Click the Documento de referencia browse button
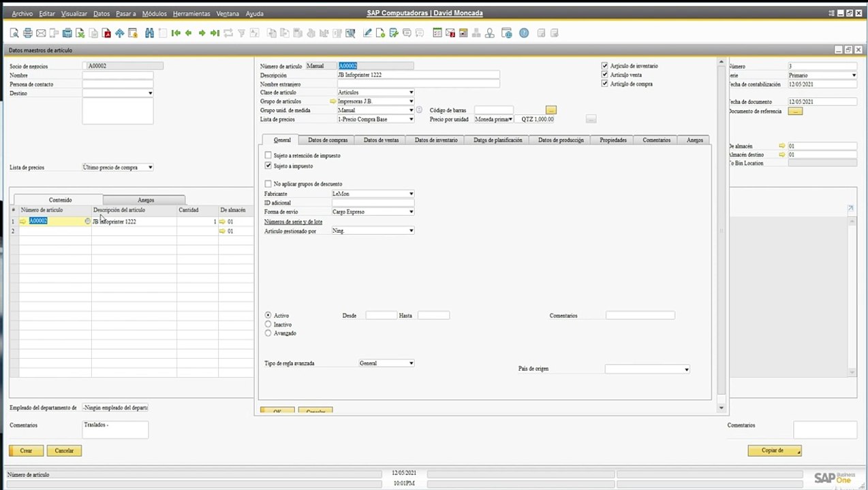868x490 pixels. point(795,111)
